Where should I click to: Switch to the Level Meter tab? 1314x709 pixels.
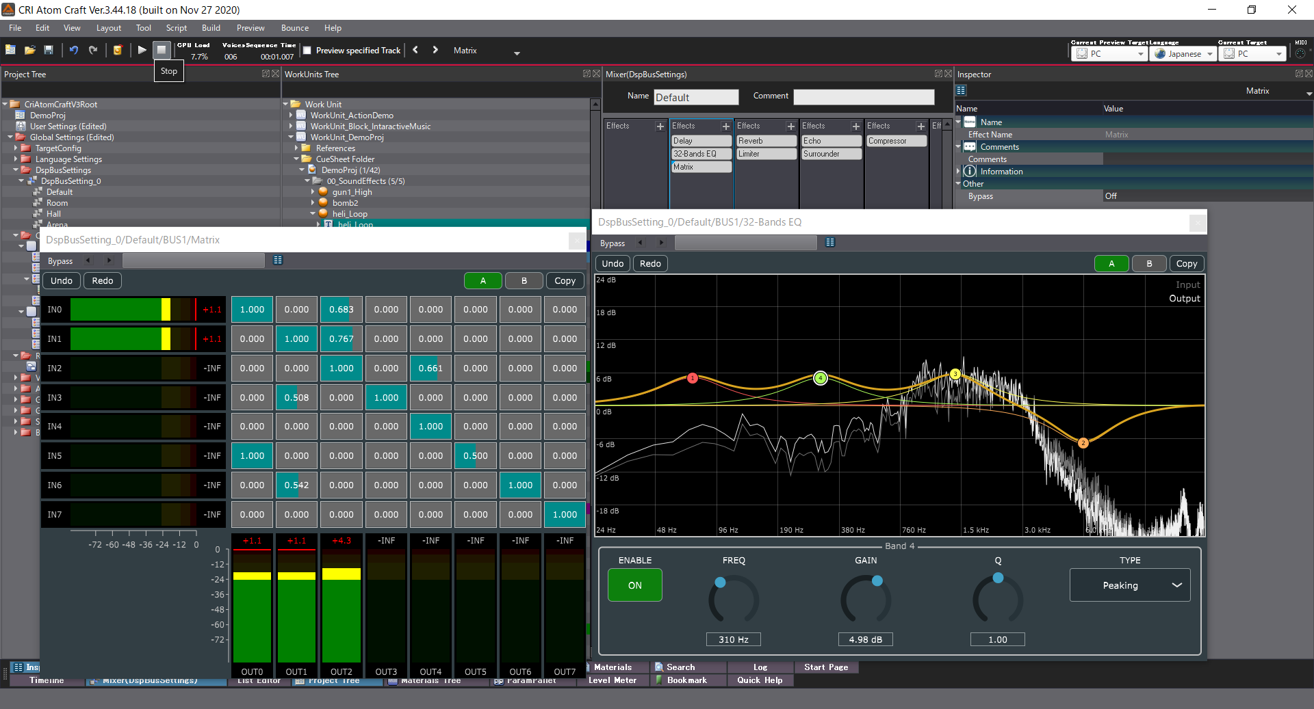pyautogui.click(x=613, y=680)
